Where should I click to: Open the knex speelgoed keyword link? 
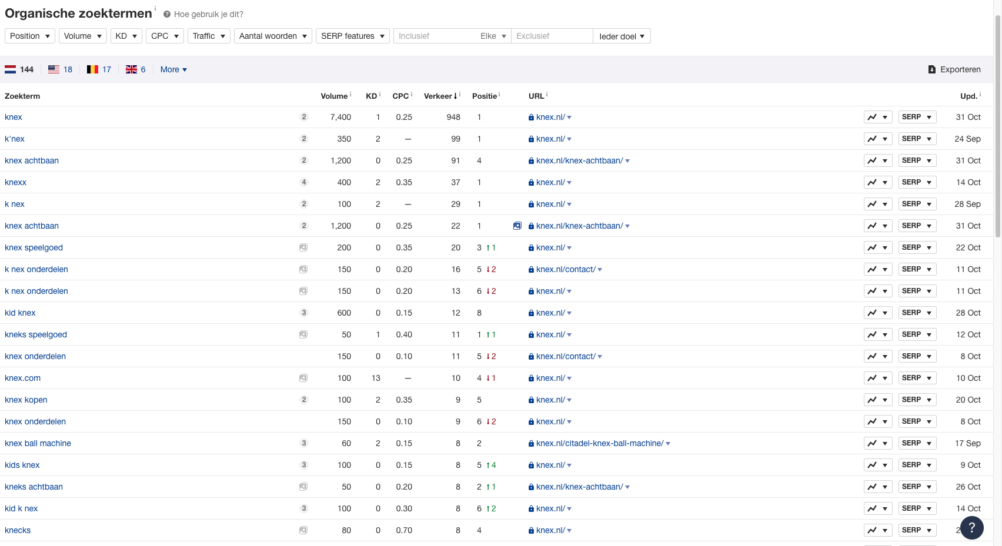34,247
